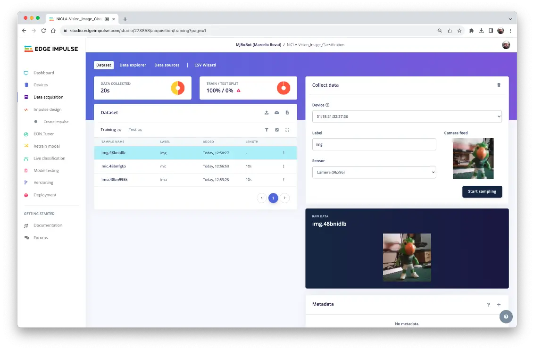Viewport: 534px width, 350px height.
Task: Click the Label input field containing img
Action: [x=374, y=145]
